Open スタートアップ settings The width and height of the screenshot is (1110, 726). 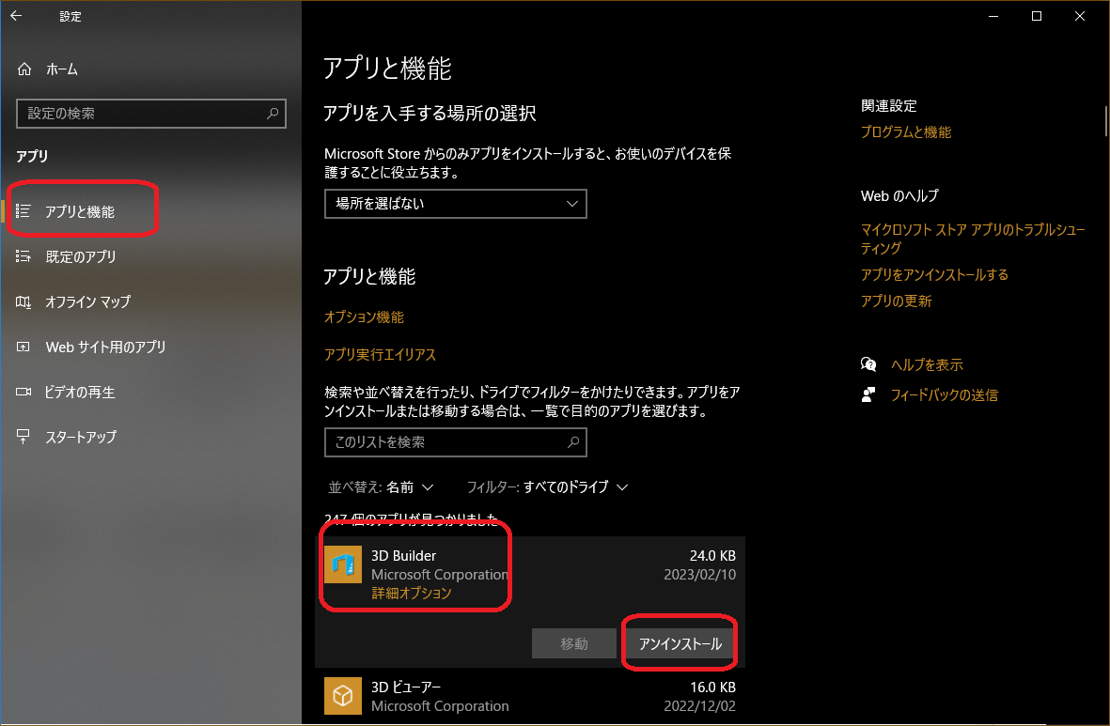click(x=81, y=438)
